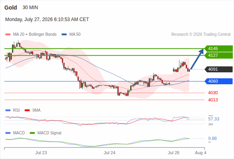Click the 4060 blue pivot label

pyautogui.click(x=219, y=81)
